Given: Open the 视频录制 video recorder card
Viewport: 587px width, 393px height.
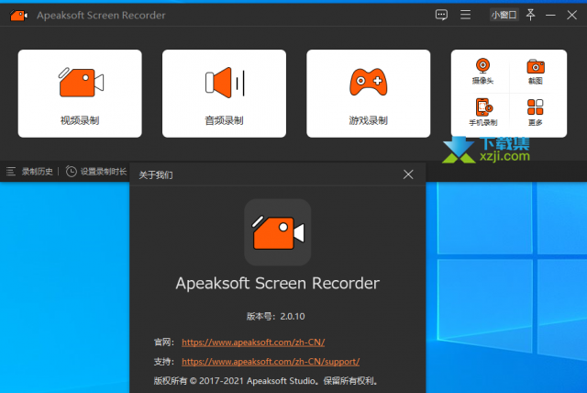Looking at the screenshot, I should [x=80, y=94].
